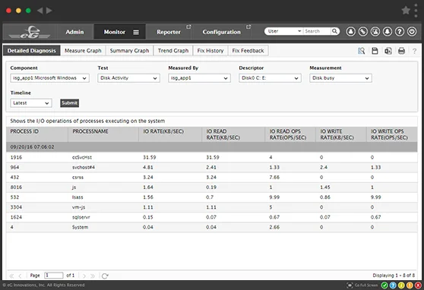
Task: Switch to the Trend Graph tab
Action: click(173, 51)
